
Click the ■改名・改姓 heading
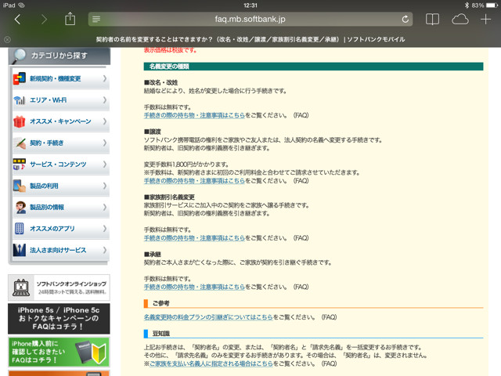point(160,82)
